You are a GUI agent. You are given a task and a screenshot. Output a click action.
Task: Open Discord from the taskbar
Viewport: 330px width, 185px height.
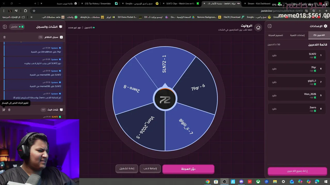pos(241,182)
